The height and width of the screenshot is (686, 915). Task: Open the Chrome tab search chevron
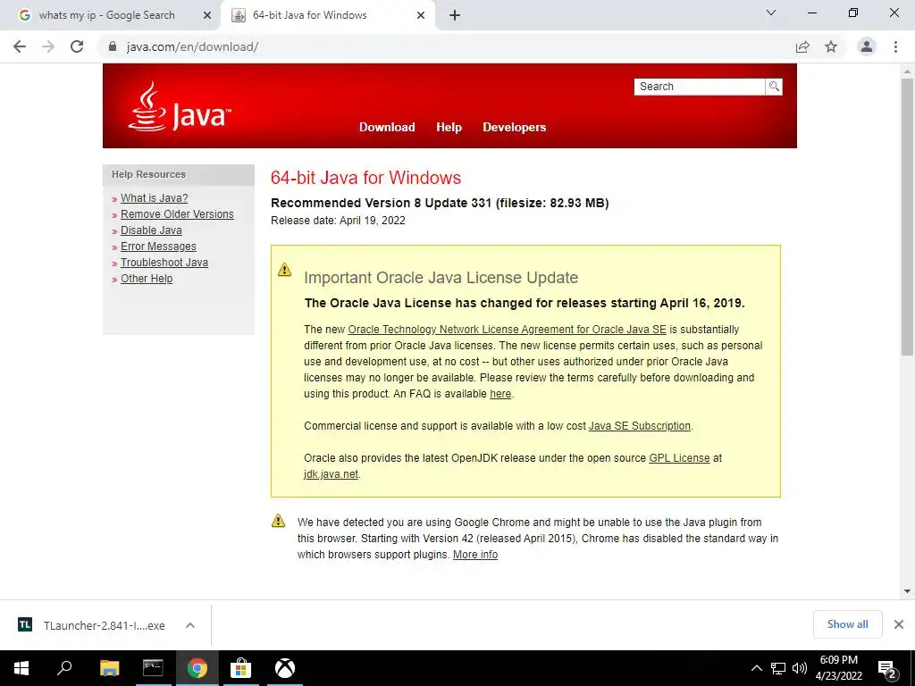coord(771,13)
